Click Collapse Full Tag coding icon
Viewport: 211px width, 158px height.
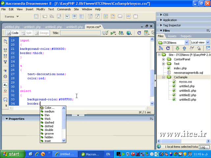(5, 50)
